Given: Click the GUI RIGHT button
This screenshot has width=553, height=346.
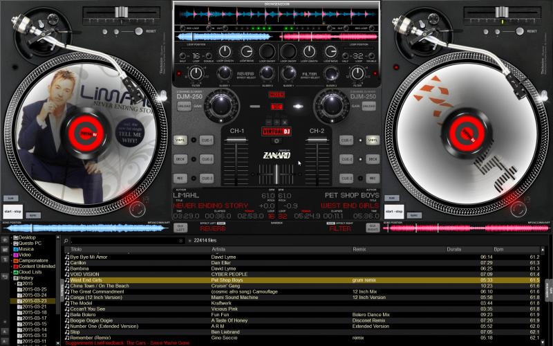Looking at the screenshot, I should tap(373, 228).
